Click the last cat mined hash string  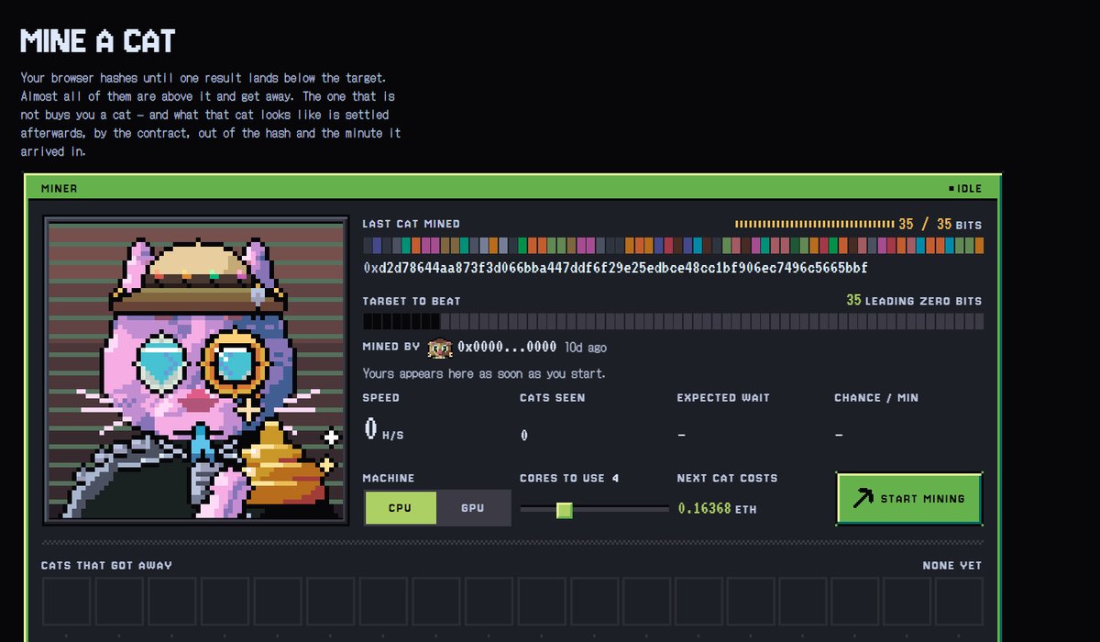(x=615, y=268)
